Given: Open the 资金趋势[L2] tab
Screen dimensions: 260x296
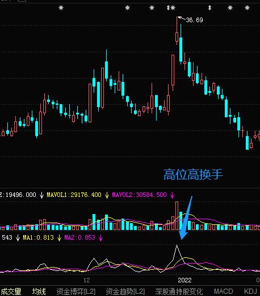Looking at the screenshot, I should (125, 291).
